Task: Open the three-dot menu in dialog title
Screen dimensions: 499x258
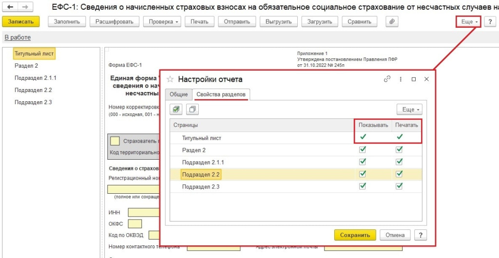Action: pos(401,79)
